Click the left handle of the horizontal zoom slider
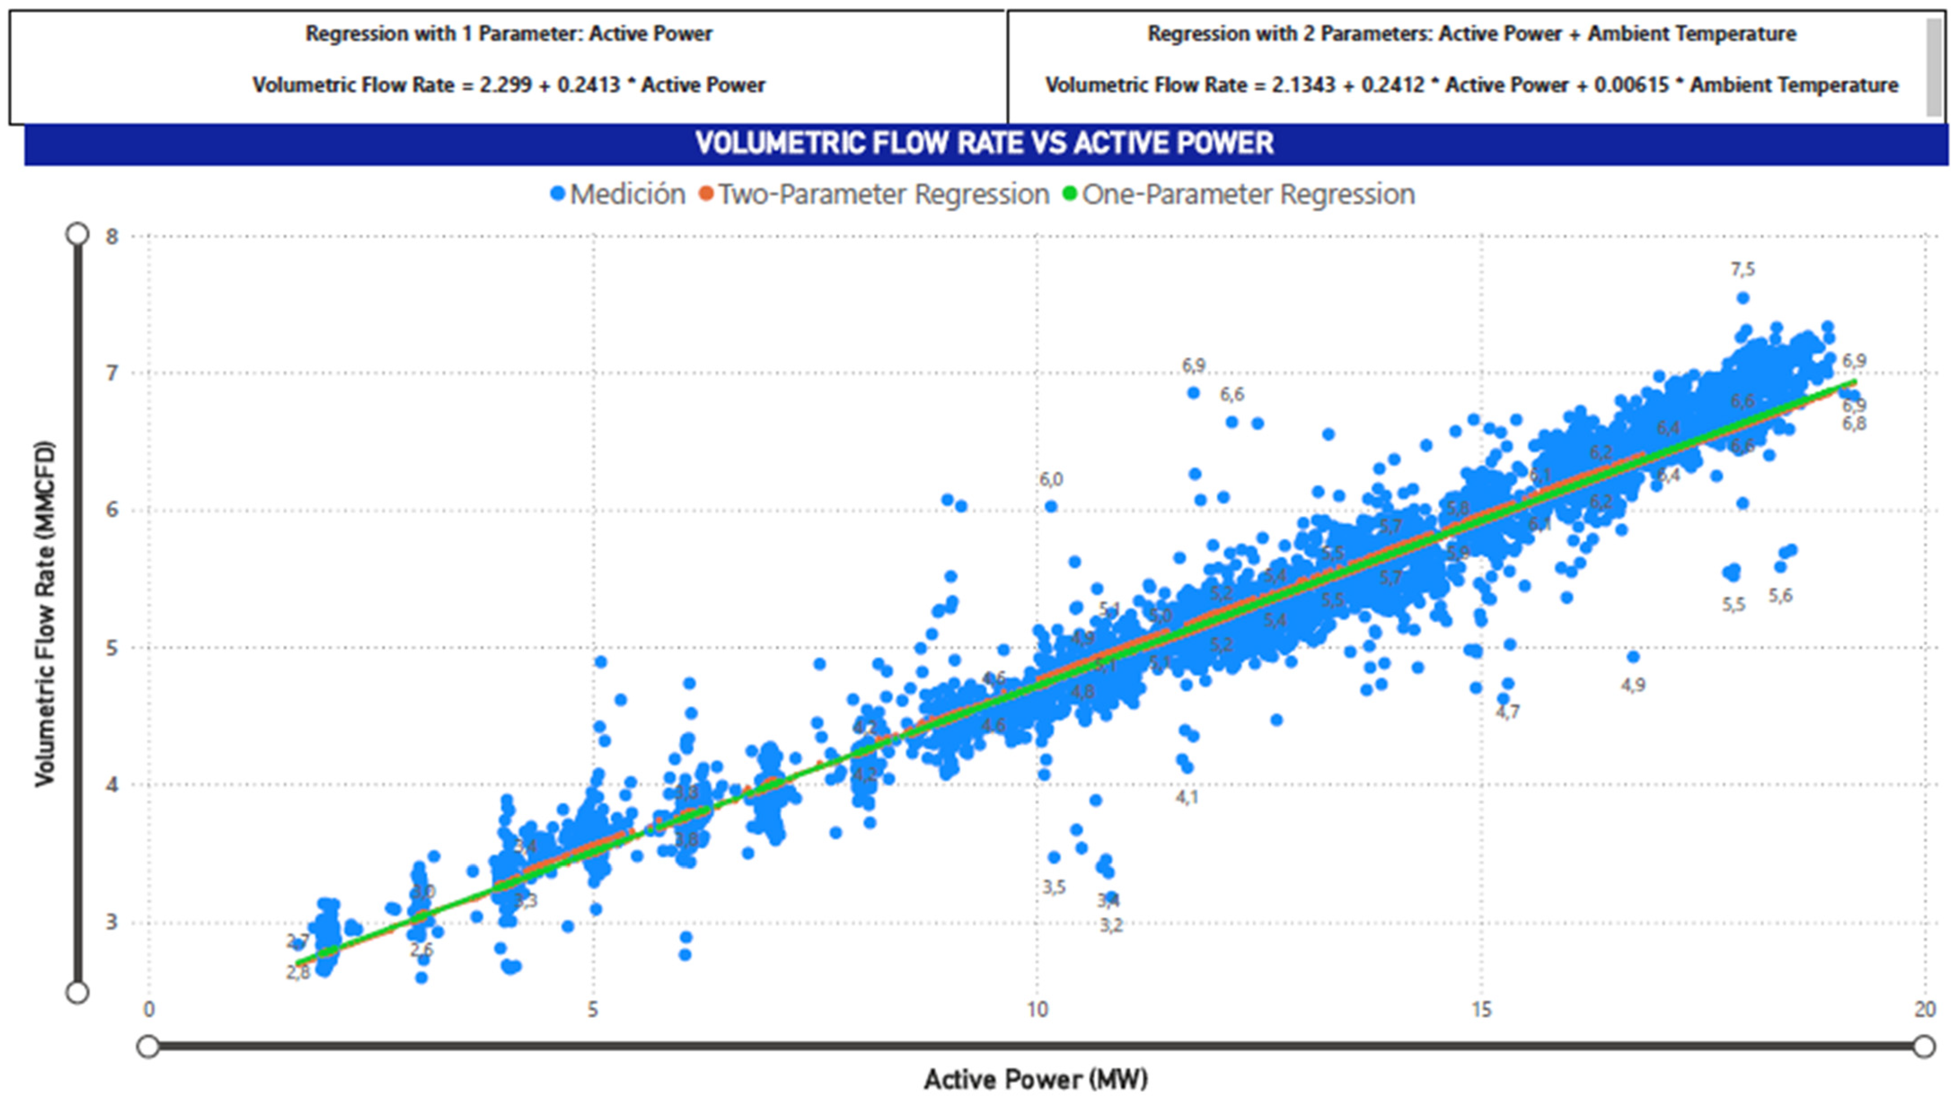This screenshot has width=1952, height=1101. tap(149, 1046)
